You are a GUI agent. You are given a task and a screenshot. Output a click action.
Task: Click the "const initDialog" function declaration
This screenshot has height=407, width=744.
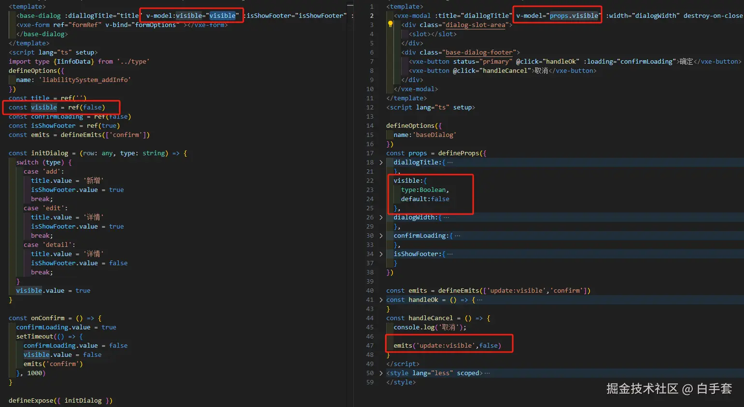[x=98, y=153]
